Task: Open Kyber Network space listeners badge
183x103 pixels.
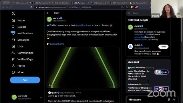Action: click(x=161, y=72)
